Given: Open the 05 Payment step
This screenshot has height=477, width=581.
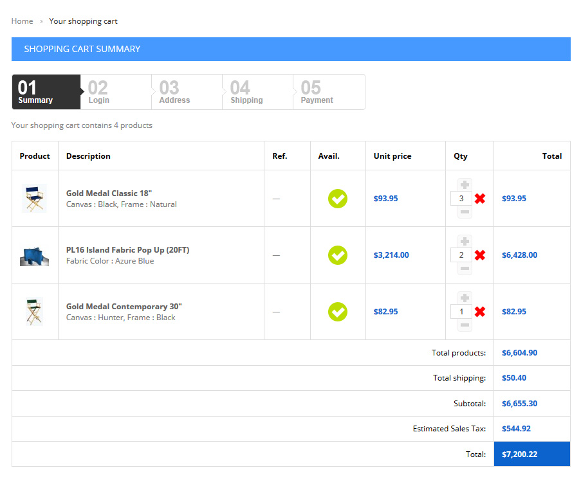Looking at the screenshot, I should click(x=328, y=92).
